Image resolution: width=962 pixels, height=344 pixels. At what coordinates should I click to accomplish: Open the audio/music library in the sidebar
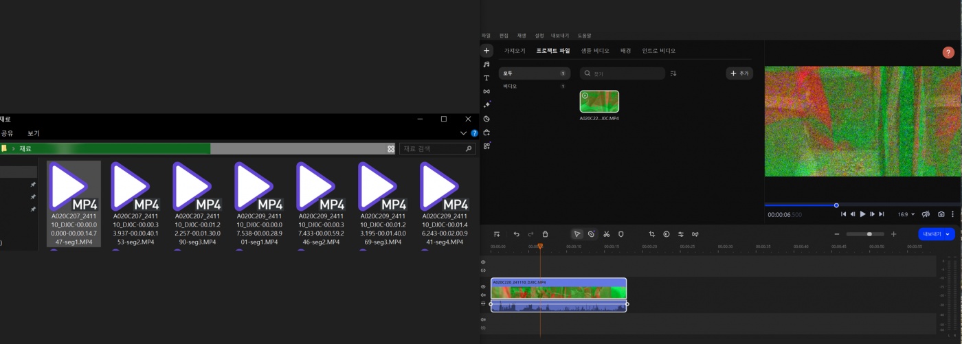[x=486, y=65]
